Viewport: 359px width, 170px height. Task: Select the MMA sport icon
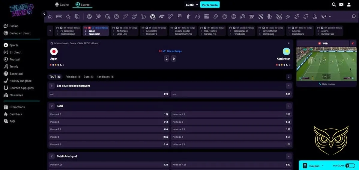coord(206,17)
